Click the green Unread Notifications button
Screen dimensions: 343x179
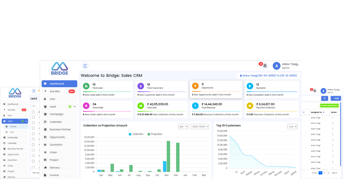pos(329,105)
